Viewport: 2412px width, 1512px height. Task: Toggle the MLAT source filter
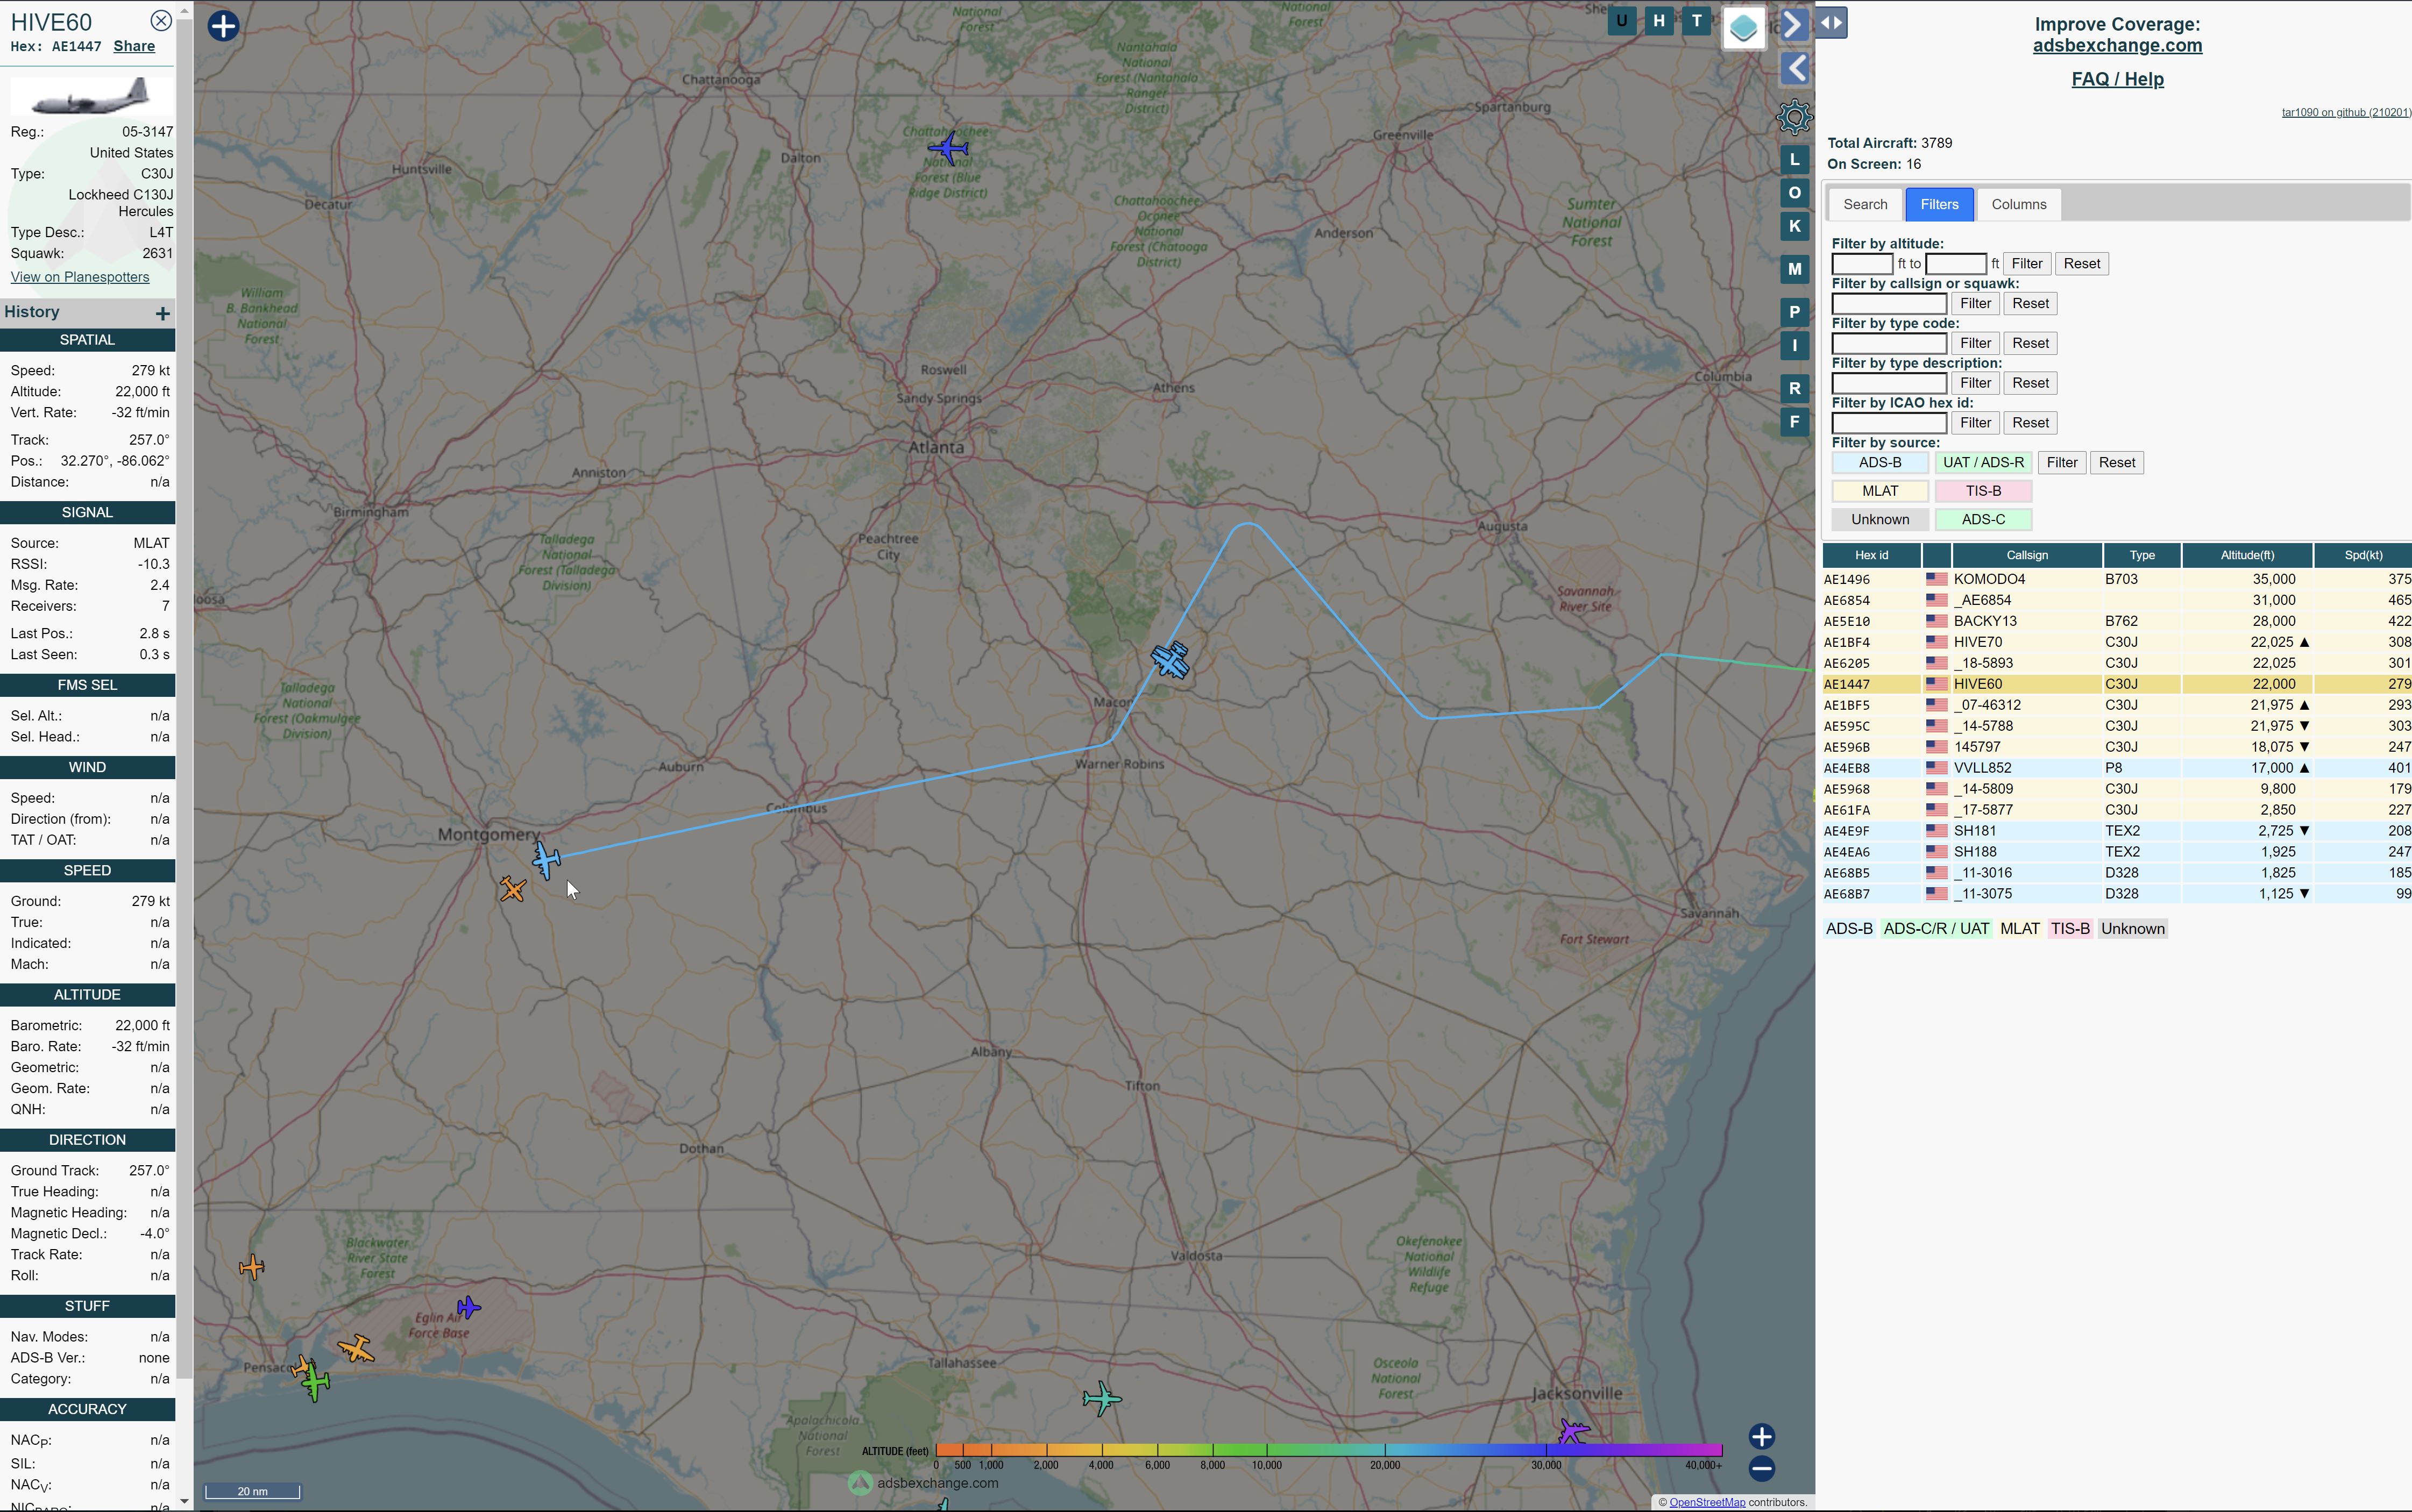(x=1880, y=491)
